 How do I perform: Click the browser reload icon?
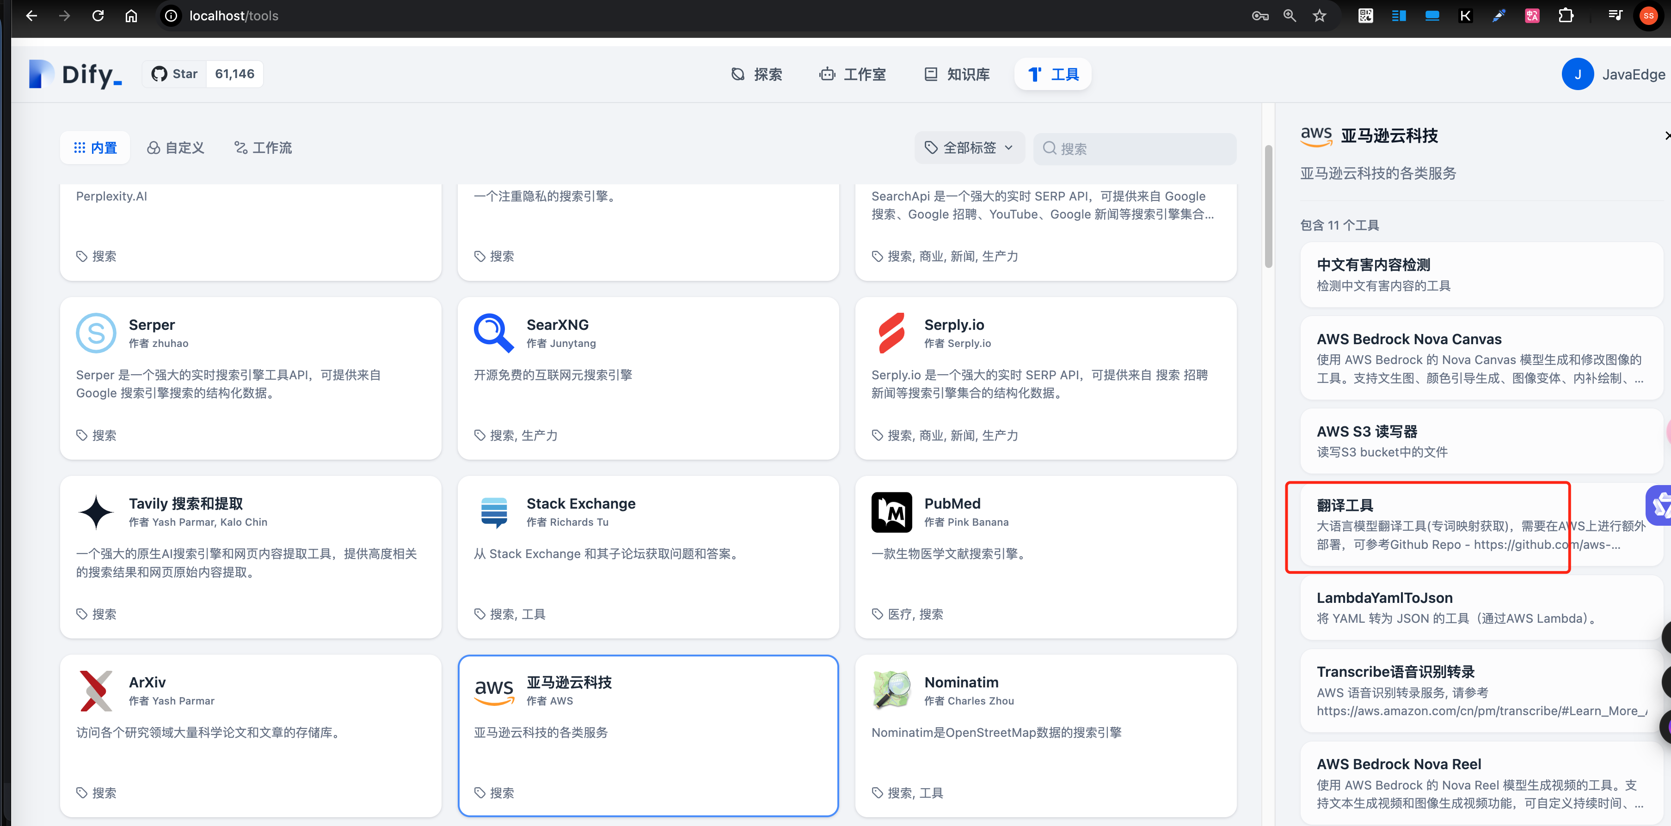tap(98, 16)
